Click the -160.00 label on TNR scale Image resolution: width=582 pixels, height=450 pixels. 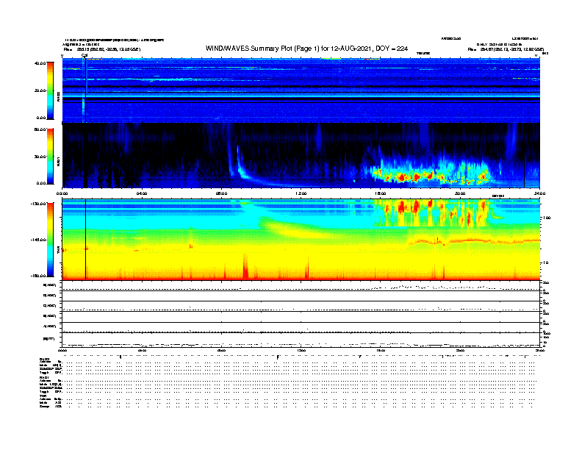point(39,276)
